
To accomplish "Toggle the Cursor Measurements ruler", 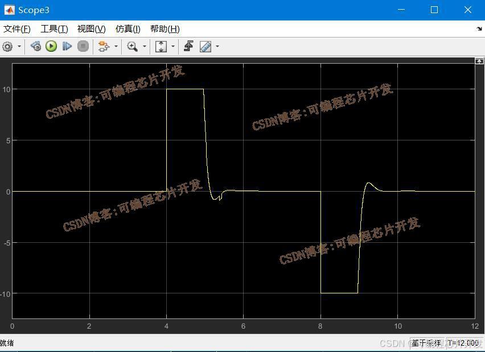I will (x=205, y=47).
